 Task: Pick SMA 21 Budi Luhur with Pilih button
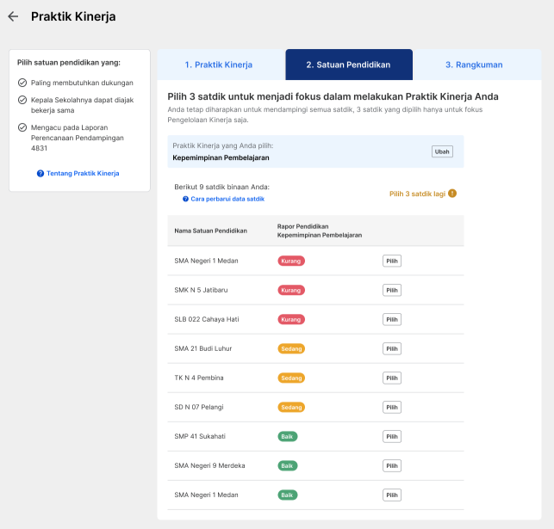[392, 348]
